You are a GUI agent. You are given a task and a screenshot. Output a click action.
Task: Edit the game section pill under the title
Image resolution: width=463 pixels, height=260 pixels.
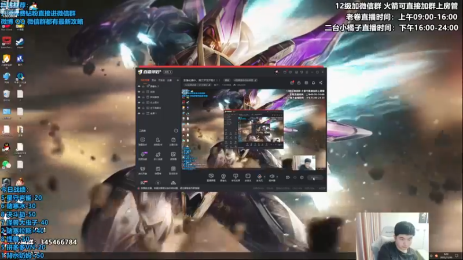click(x=197, y=85)
